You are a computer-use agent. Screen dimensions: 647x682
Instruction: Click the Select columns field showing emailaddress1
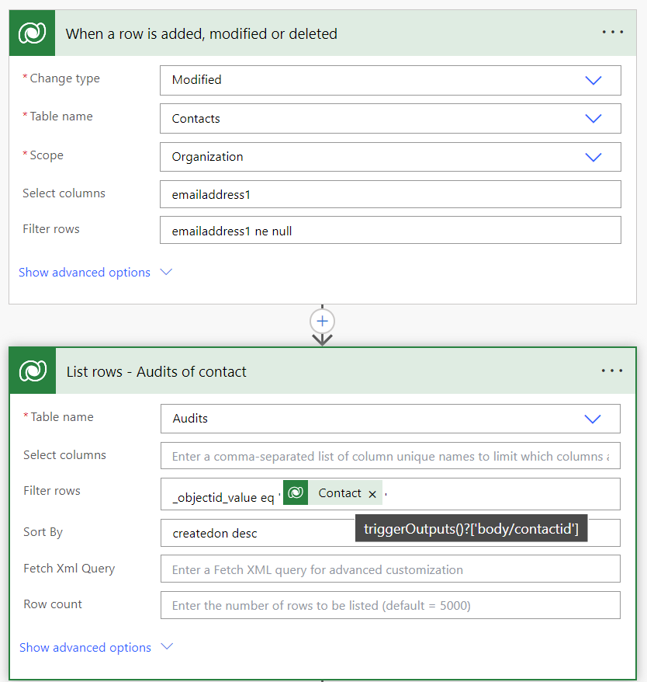tap(388, 193)
